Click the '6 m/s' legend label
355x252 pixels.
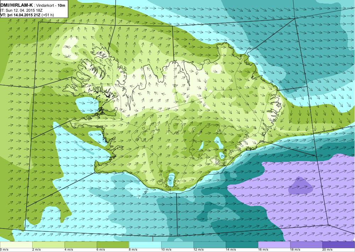click(x=101, y=250)
